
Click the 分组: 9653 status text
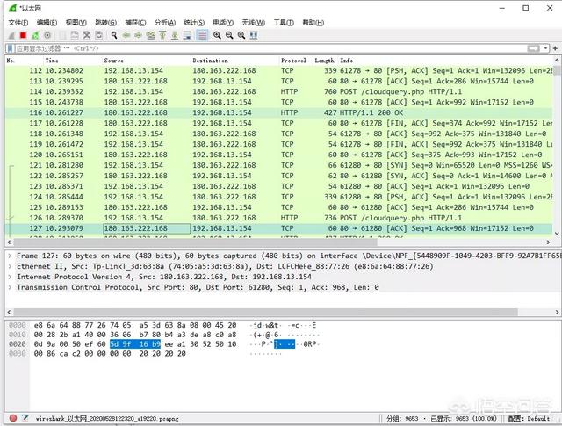coord(402,418)
